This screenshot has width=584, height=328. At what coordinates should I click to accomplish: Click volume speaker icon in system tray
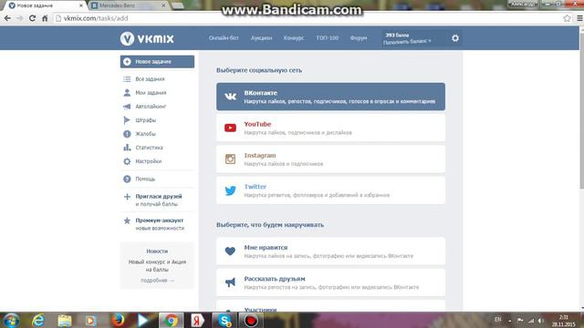tap(540, 321)
